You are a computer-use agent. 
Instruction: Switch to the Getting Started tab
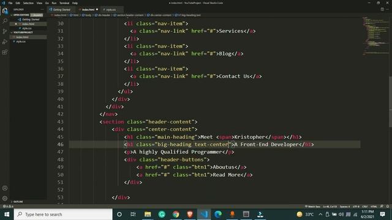click(x=61, y=10)
